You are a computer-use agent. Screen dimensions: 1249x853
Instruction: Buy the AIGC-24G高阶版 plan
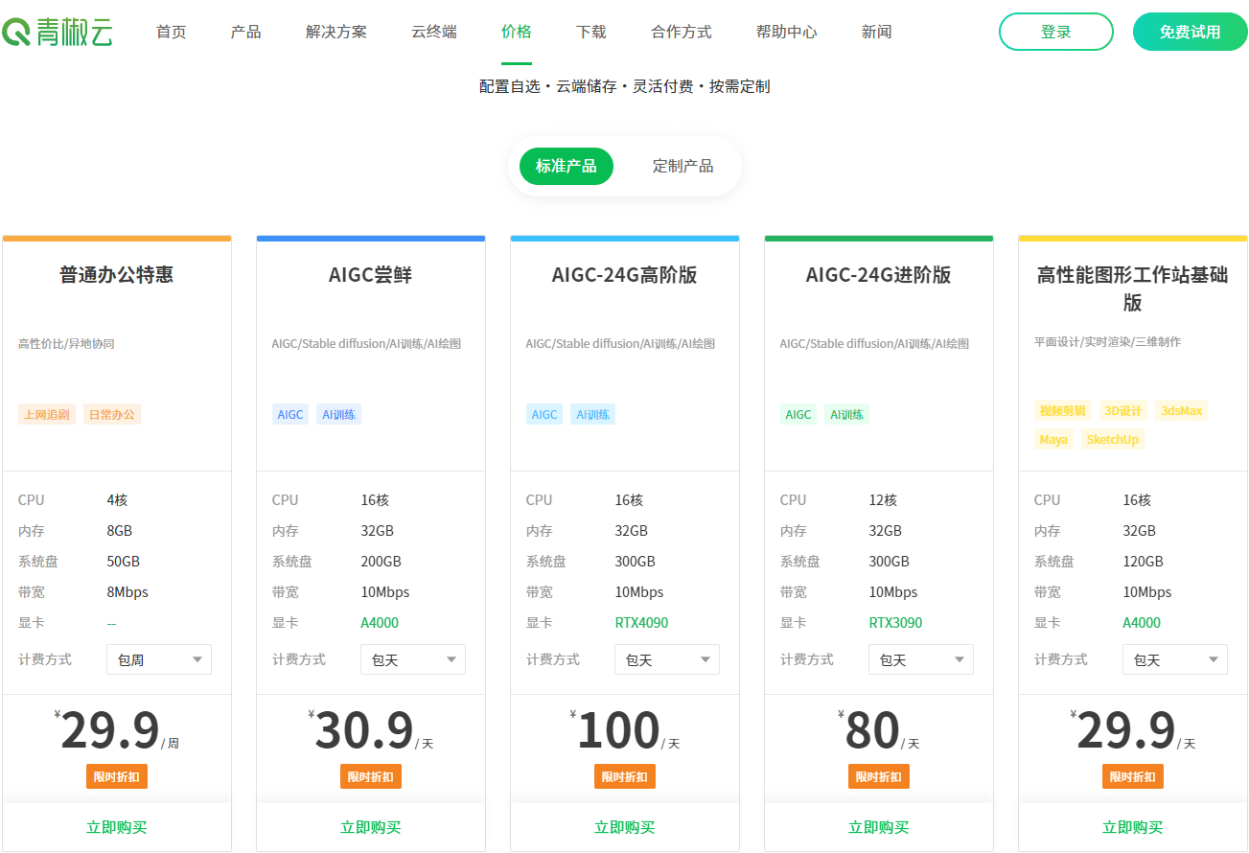[625, 827]
